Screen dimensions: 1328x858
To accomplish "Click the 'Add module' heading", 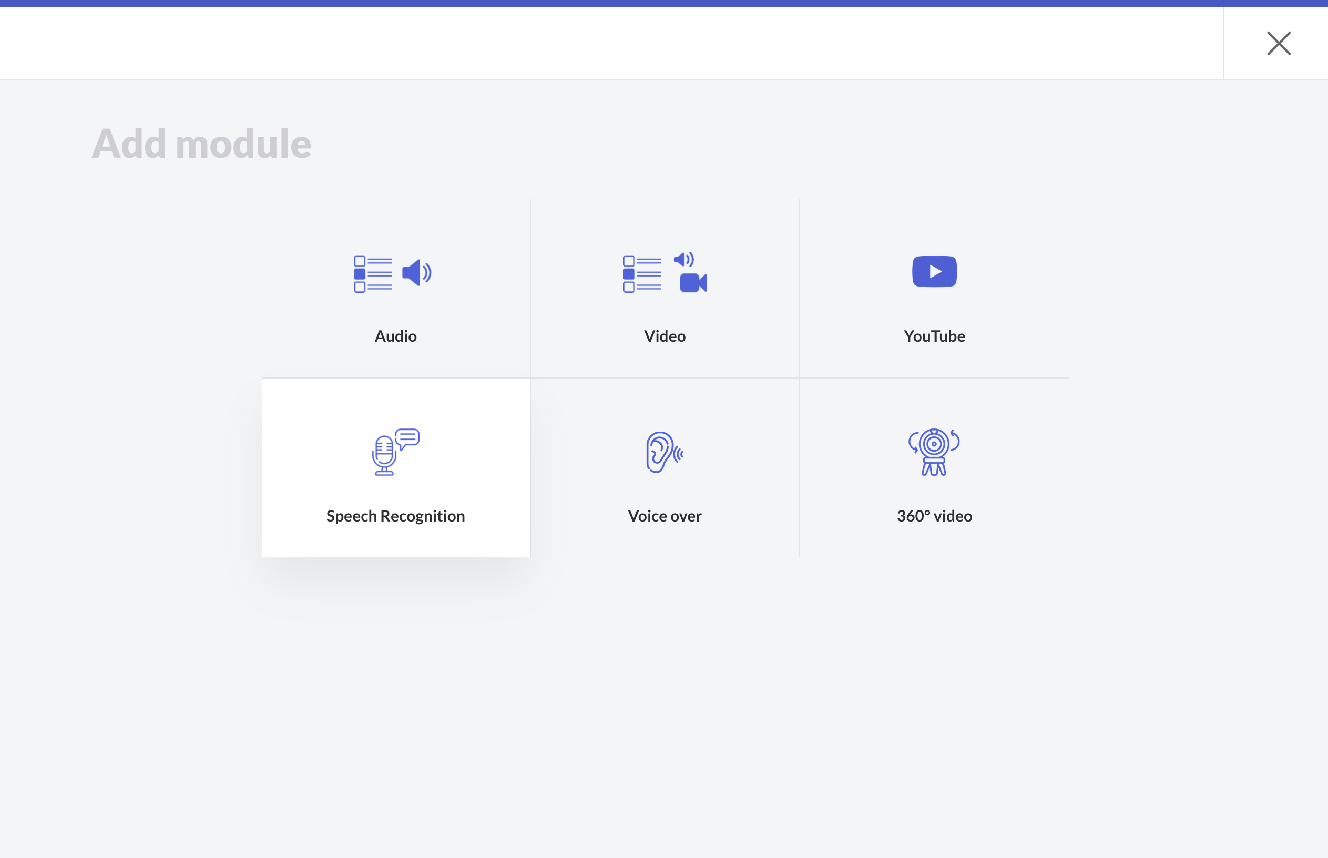I will point(201,144).
